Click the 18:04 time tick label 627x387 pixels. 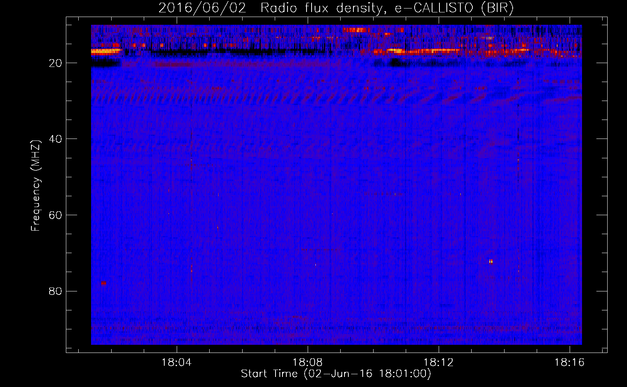177,363
